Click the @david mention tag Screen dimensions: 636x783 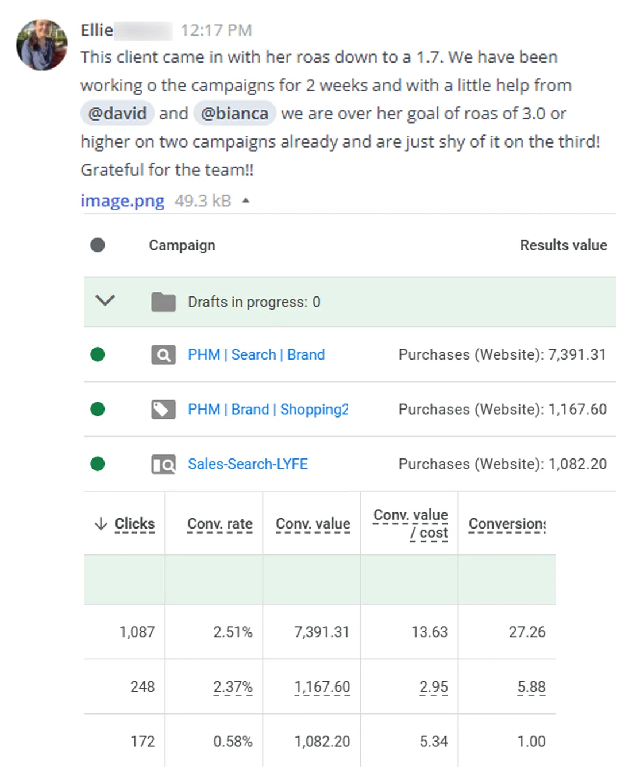click(117, 113)
